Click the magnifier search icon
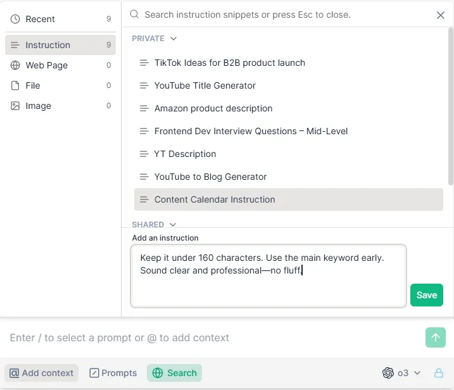Viewport: 454px width, 390px height. 134,14
